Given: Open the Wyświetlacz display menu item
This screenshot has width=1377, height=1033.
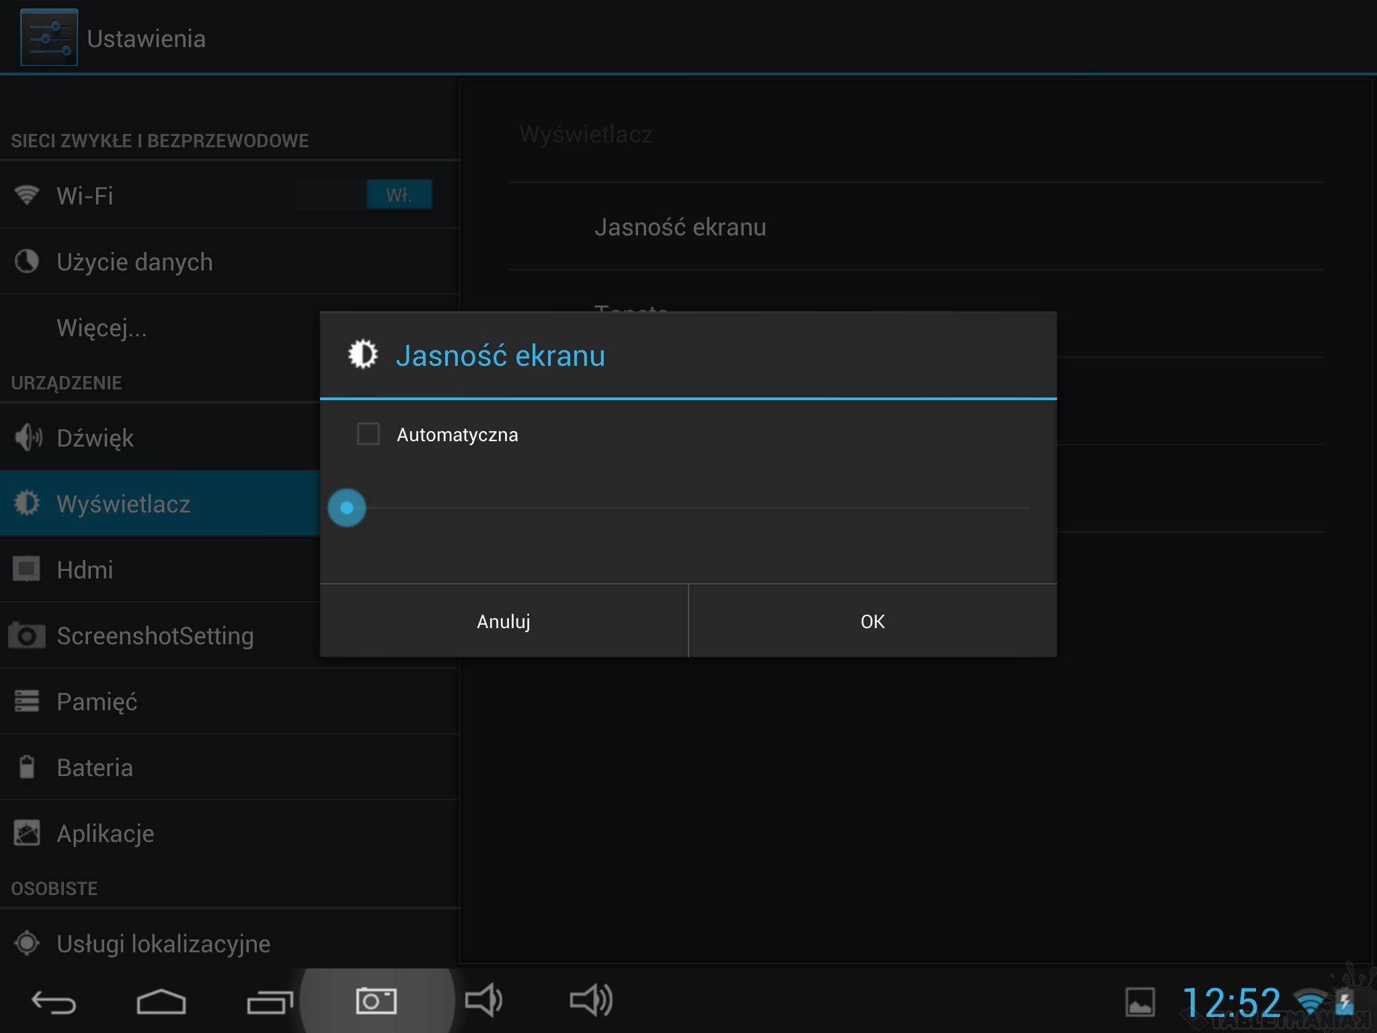Looking at the screenshot, I should tap(124, 504).
